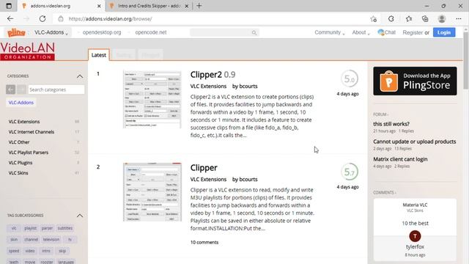
Task: Open the VLC Skins category
Action: 18,173
